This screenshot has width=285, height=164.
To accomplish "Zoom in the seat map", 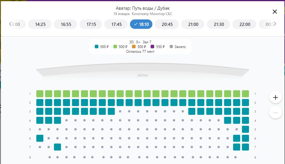I will [x=276, y=97].
